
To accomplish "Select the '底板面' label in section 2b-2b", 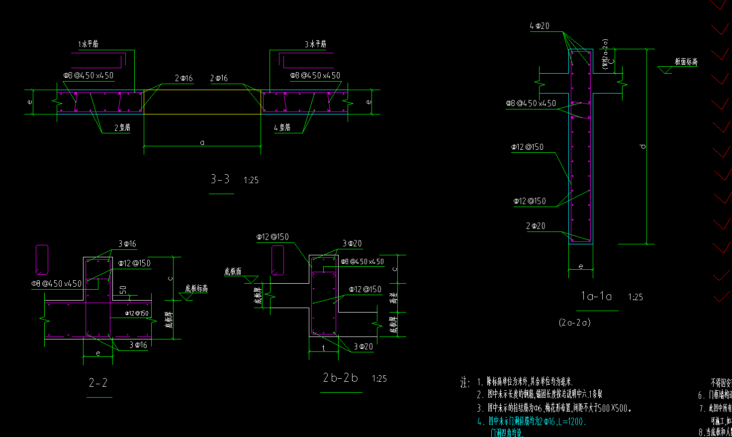I will point(233,271).
